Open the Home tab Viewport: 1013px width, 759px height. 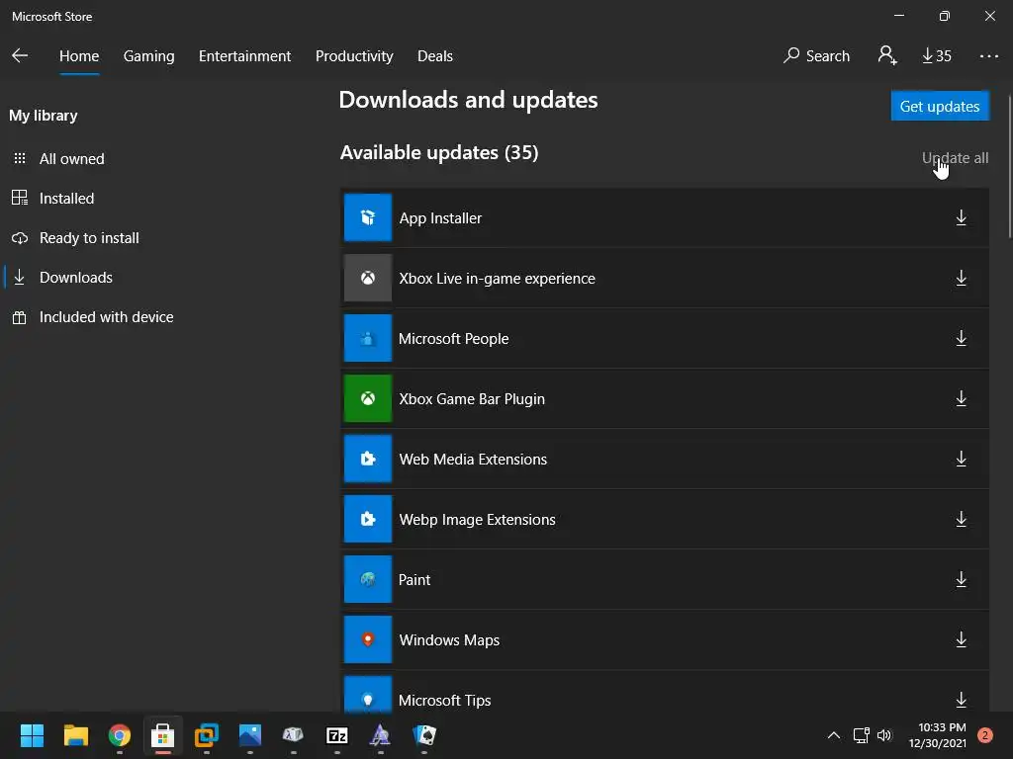79,56
